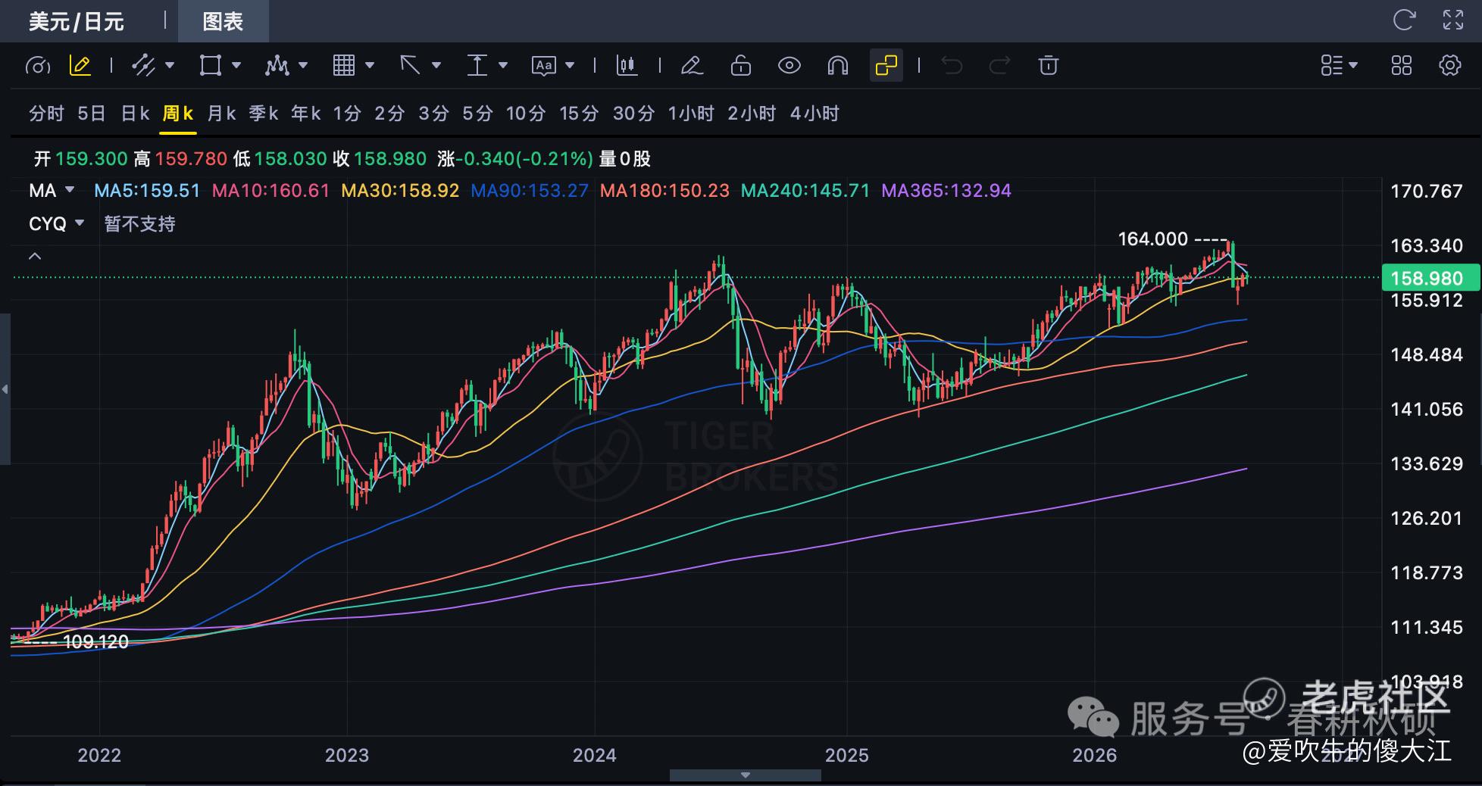Screen dimensions: 1482x786
Task: Toggle the yellow drawing edit mode icon
Action: coord(80,66)
